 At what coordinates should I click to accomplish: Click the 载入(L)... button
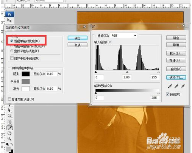pos(176,53)
